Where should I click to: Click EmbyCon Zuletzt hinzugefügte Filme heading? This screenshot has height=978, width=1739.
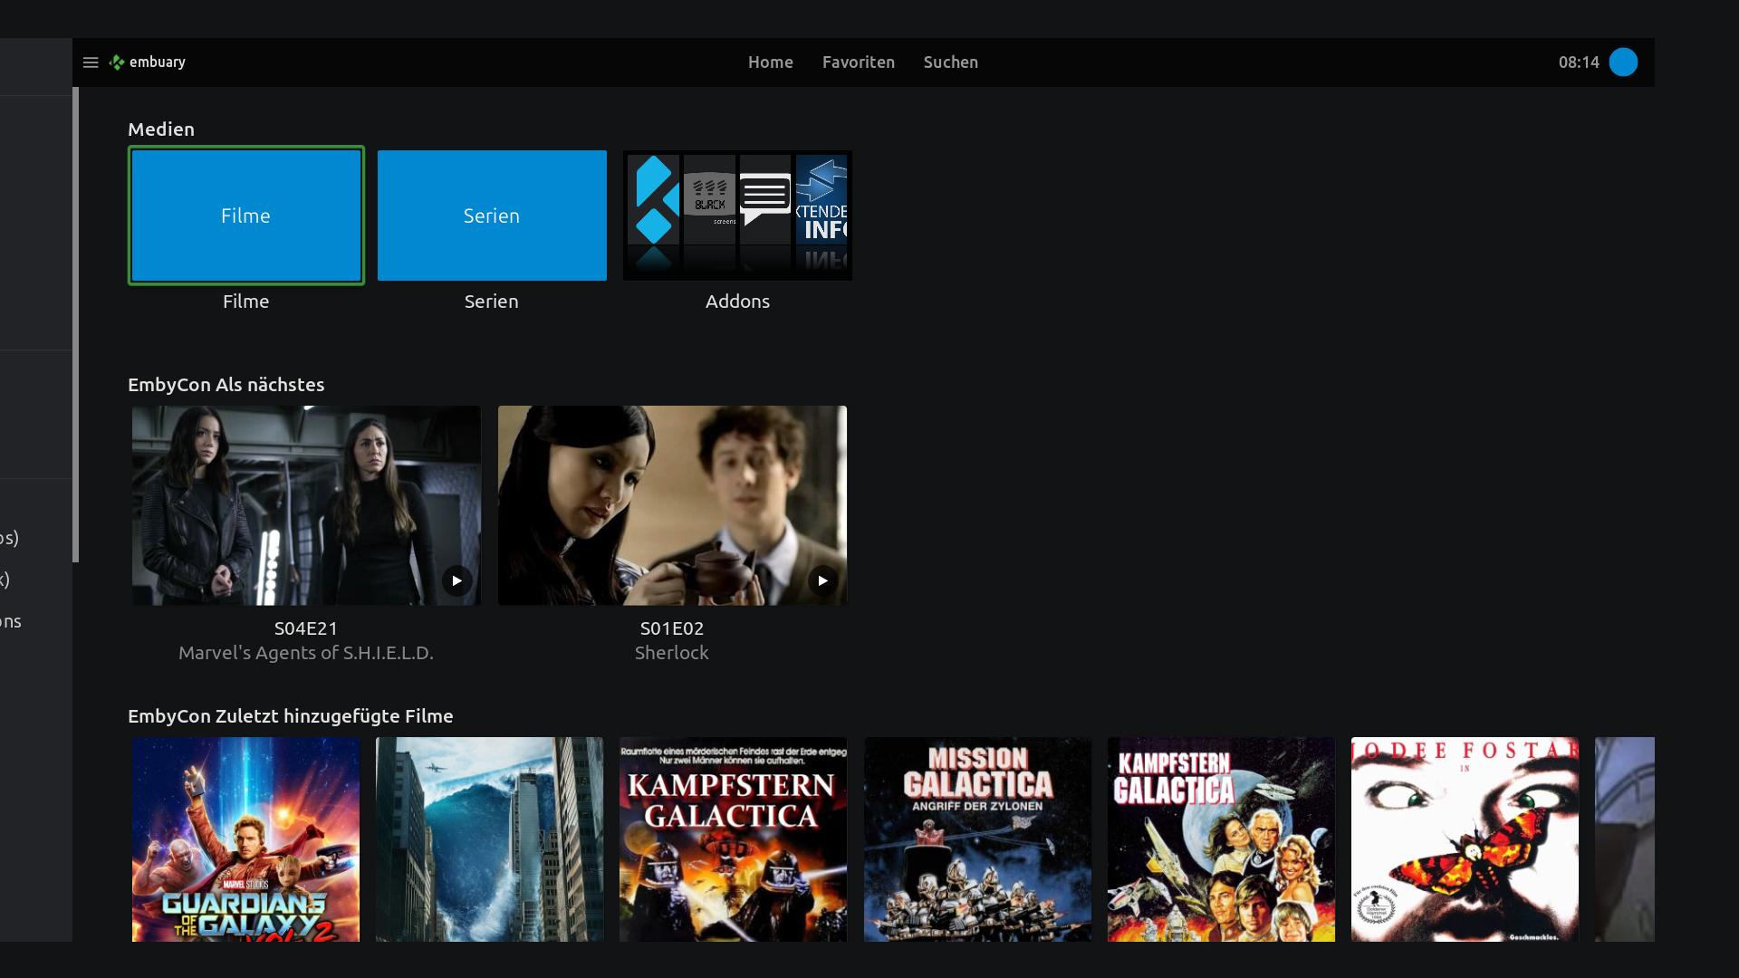click(291, 716)
